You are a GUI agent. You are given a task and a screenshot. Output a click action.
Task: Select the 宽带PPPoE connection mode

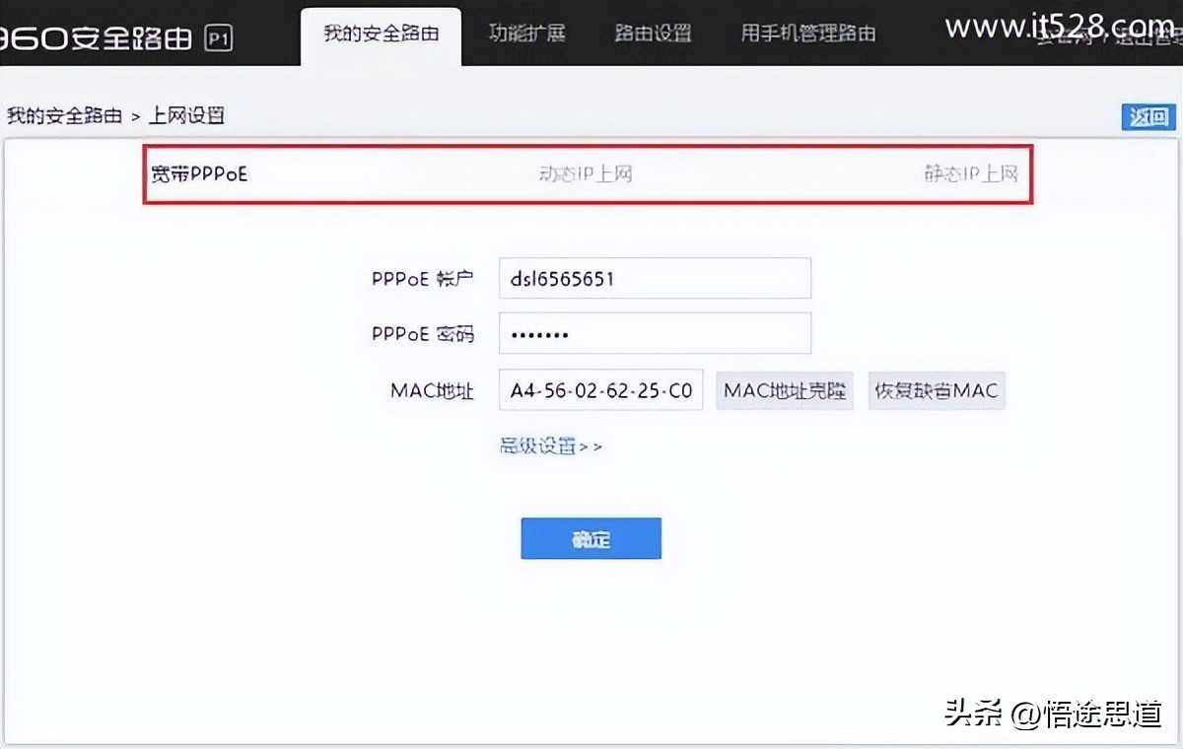pos(199,173)
